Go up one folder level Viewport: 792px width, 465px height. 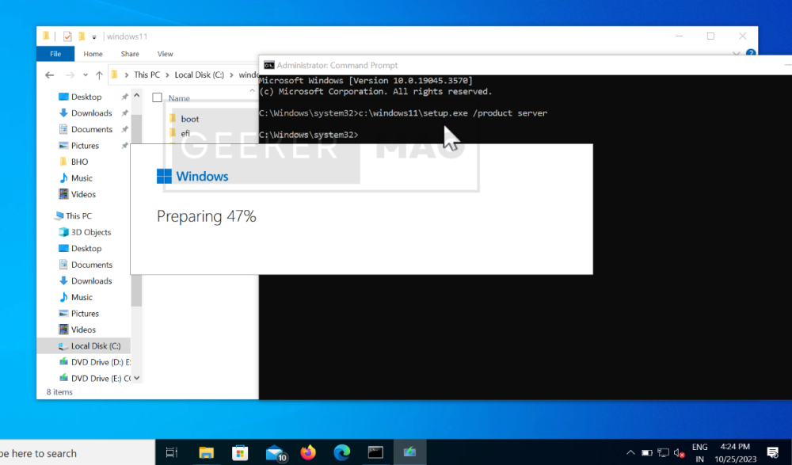pos(99,74)
